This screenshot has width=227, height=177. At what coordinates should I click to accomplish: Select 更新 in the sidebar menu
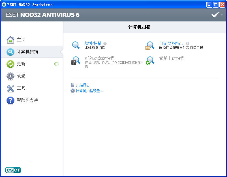tap(21, 64)
